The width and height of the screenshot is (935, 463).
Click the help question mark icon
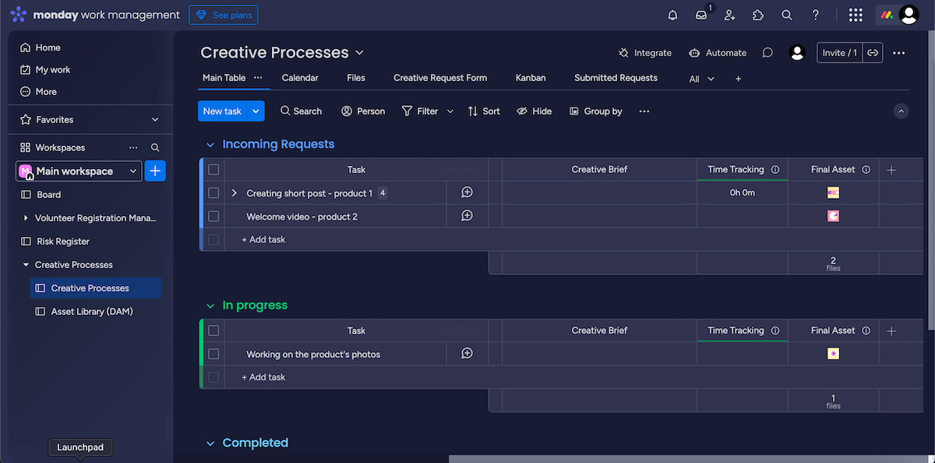(x=816, y=15)
